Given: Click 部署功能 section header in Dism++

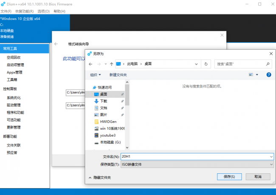Looking at the screenshot, I should tap(10, 136).
